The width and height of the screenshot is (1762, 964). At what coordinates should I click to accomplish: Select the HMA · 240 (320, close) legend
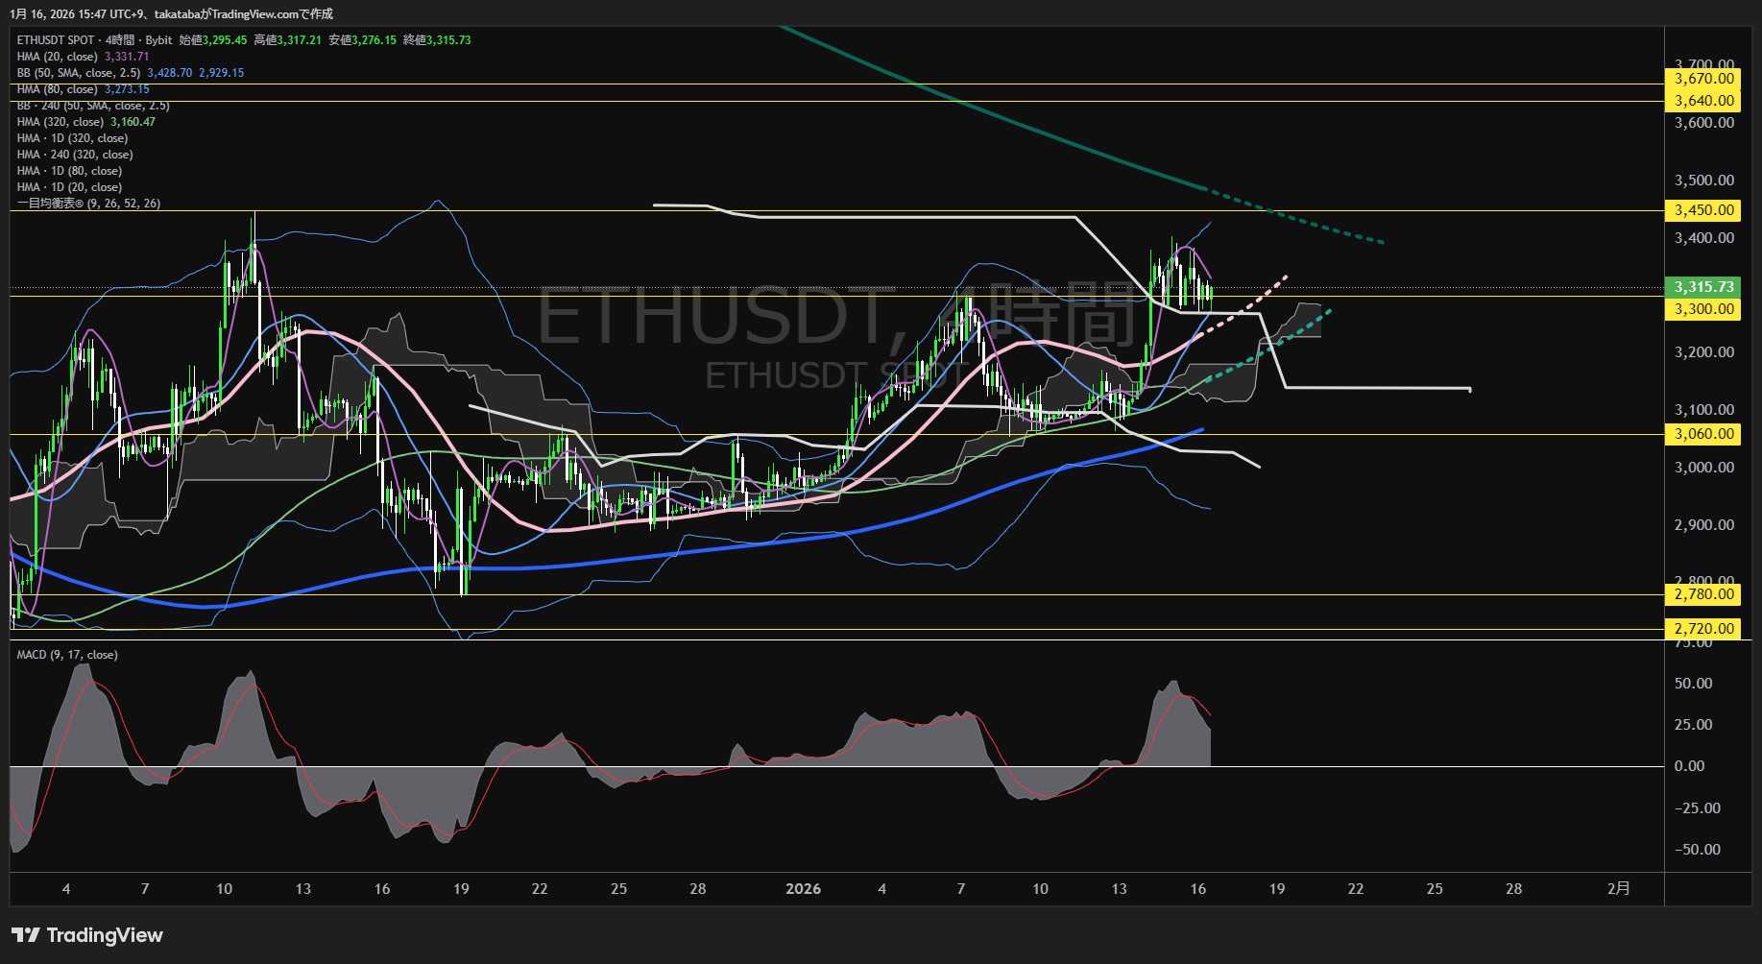75,155
